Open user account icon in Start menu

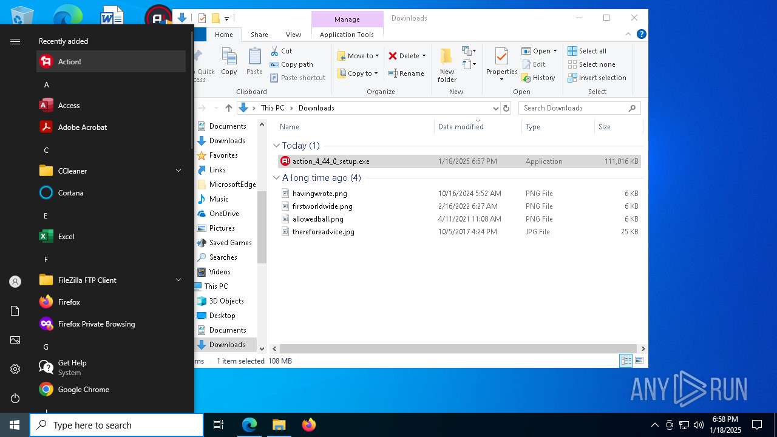coord(15,282)
